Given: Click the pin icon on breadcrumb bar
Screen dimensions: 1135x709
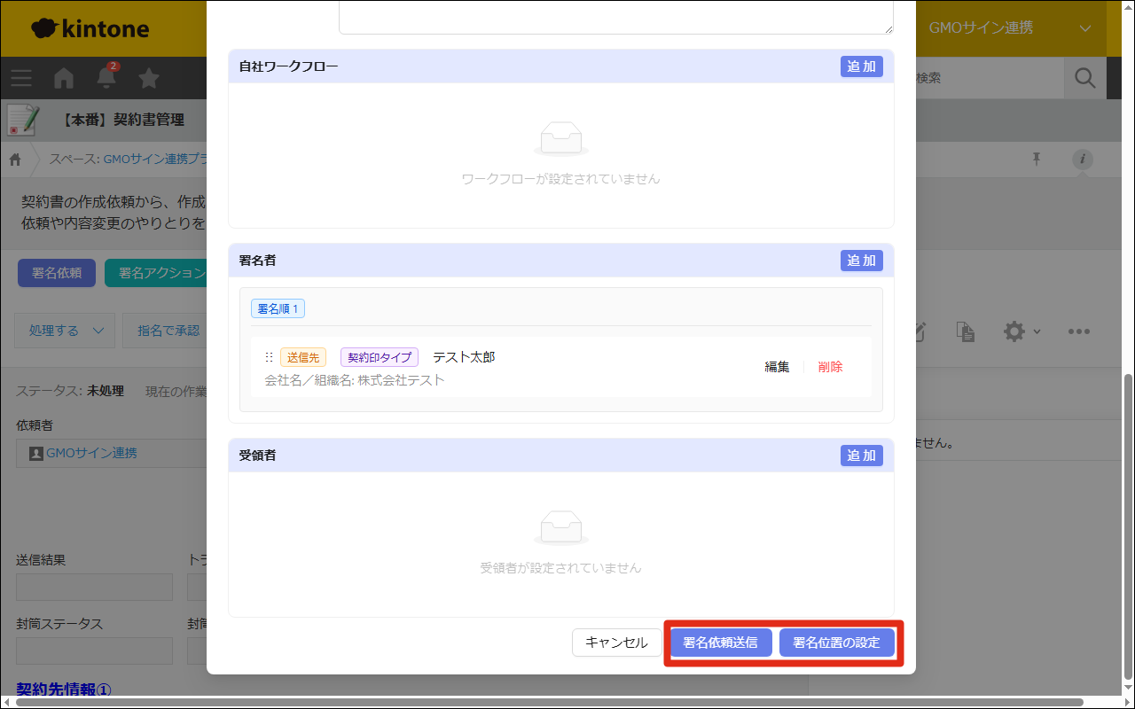Looking at the screenshot, I should pyautogui.click(x=1036, y=159).
